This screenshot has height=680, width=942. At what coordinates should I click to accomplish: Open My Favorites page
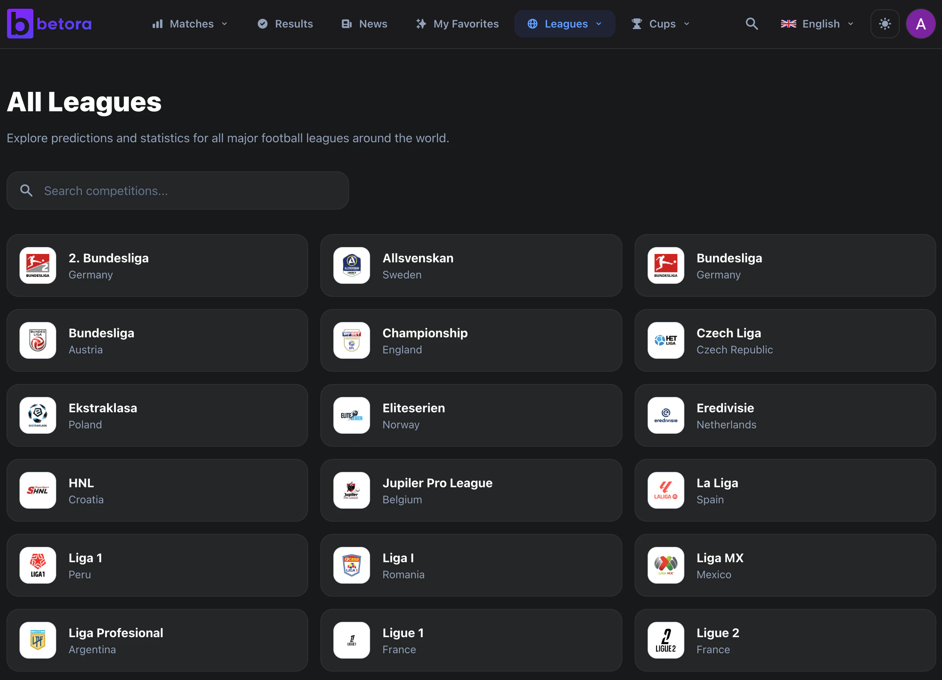coord(457,24)
